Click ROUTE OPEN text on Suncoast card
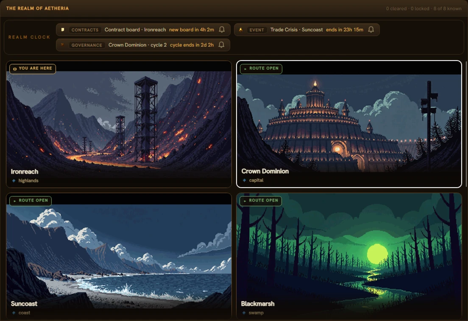This screenshot has width=468, height=321. point(33,200)
